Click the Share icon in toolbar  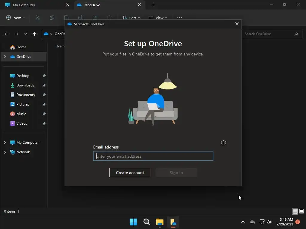tap(95, 18)
